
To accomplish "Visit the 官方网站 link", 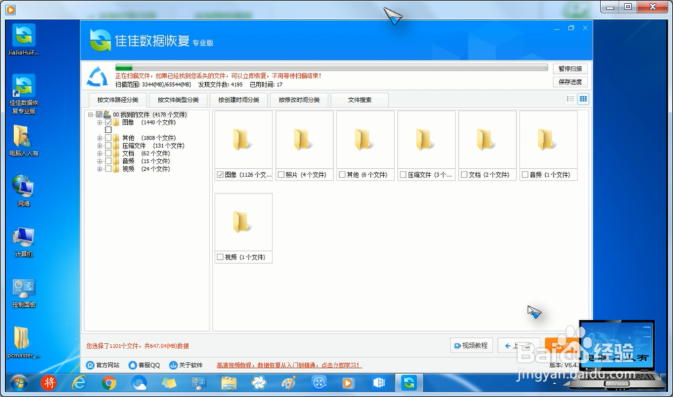I will 103,365.
